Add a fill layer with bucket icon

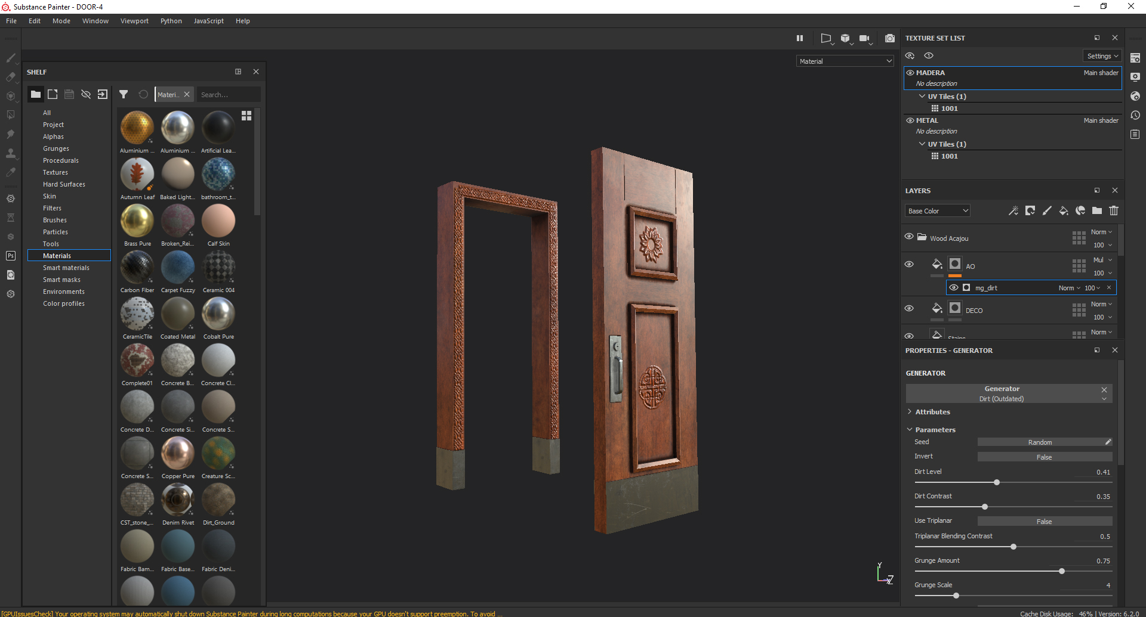(1064, 210)
